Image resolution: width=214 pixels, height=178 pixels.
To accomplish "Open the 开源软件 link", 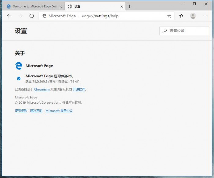I will [79, 89].
